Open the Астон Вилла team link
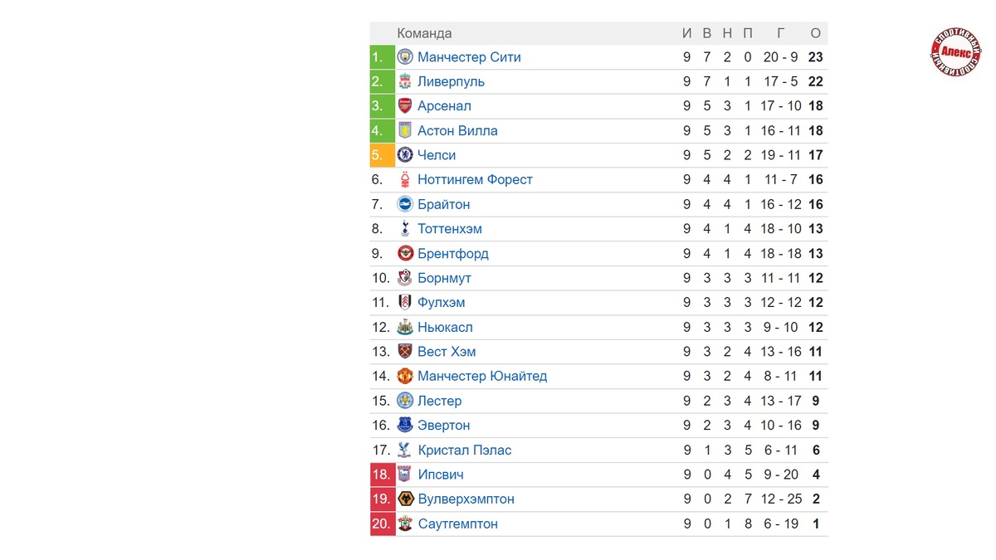 (457, 131)
